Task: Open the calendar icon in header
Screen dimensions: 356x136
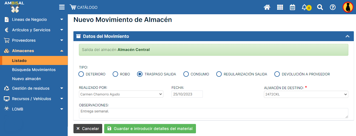Action: point(292,7)
